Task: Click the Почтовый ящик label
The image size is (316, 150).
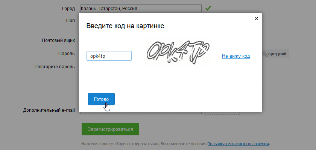Action: pos(58,40)
